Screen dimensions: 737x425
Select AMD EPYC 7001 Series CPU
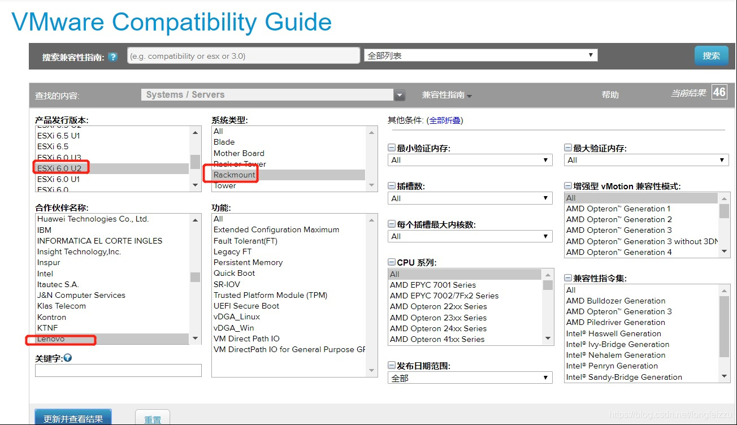pos(465,285)
